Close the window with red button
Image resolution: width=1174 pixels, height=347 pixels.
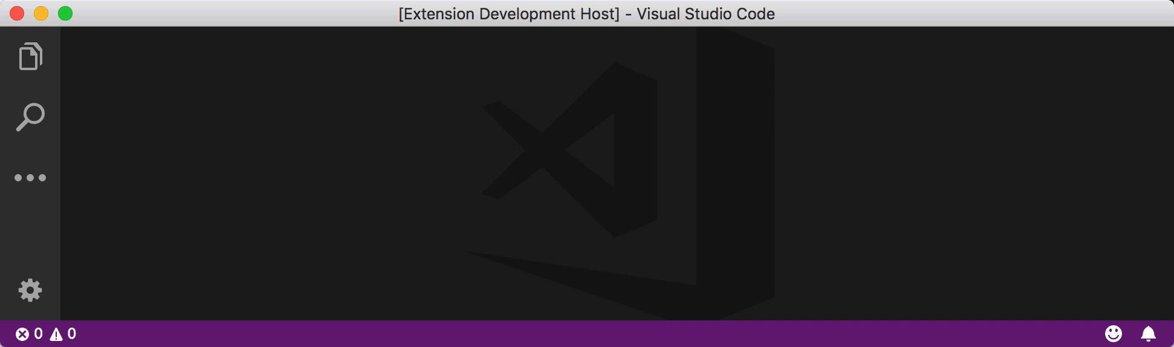click(17, 13)
